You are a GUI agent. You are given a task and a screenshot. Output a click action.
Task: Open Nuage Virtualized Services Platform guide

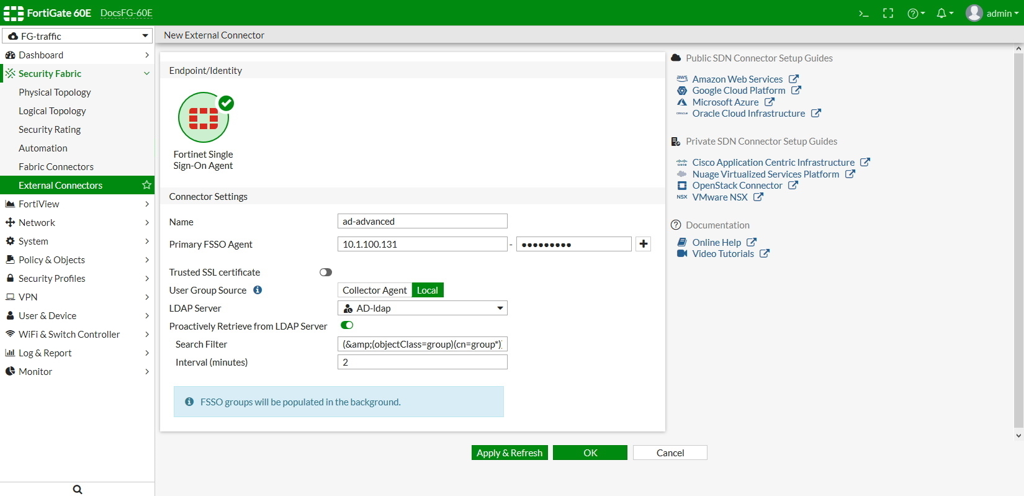[766, 174]
